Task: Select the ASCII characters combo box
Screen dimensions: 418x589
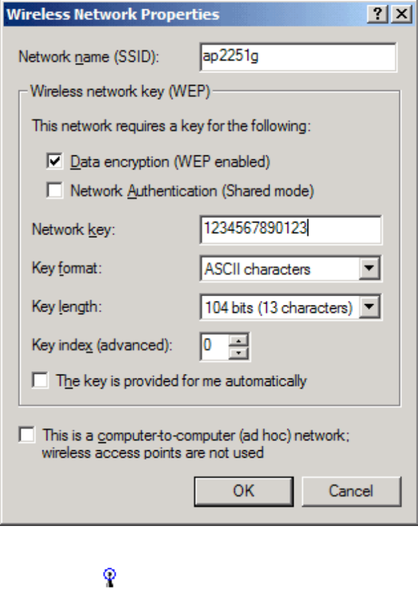Action: tap(280, 269)
